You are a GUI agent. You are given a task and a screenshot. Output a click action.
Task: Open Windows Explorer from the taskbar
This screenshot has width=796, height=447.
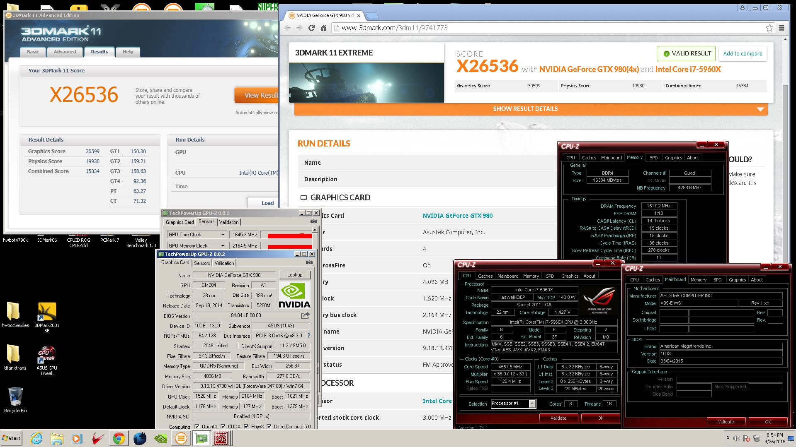[x=57, y=438]
